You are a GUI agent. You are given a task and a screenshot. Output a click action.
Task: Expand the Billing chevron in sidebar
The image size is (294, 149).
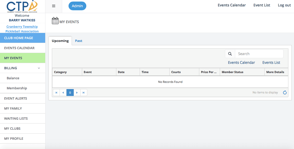pos(39,68)
